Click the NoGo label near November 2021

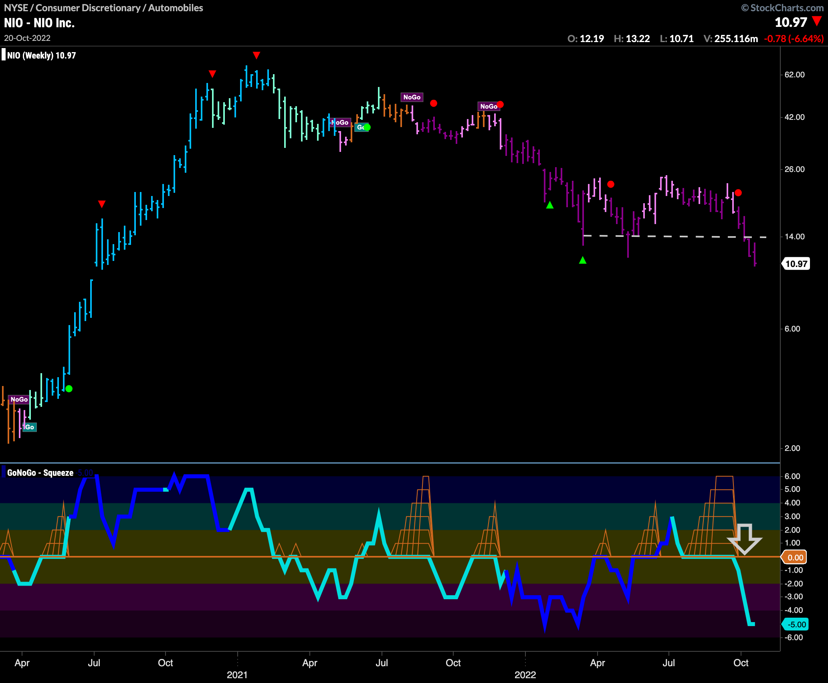[489, 106]
